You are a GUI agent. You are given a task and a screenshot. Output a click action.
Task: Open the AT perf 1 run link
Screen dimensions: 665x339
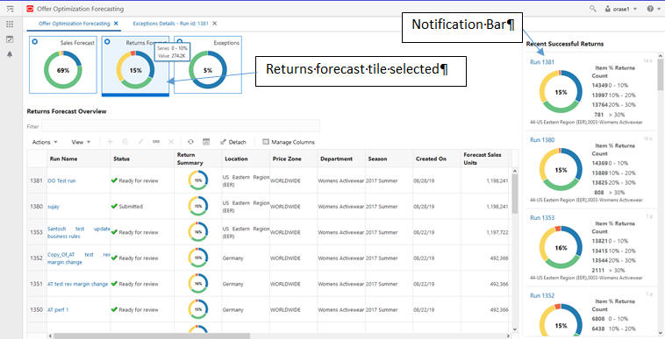pos(58,310)
